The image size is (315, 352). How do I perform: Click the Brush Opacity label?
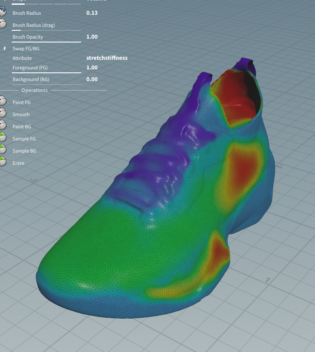coord(28,37)
